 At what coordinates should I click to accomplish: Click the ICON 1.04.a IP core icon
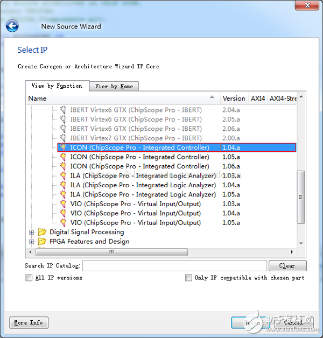(x=63, y=147)
